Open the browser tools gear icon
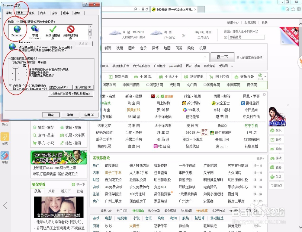This screenshot has height=232, width=302. [299, 9]
